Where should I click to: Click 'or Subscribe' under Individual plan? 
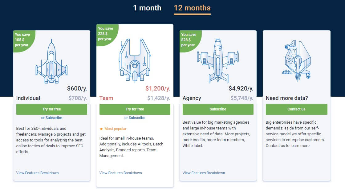[x=51, y=118]
